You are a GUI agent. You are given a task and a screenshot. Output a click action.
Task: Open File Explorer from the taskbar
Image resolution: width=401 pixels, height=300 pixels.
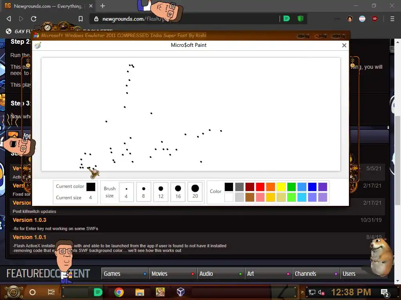(x=140, y=292)
